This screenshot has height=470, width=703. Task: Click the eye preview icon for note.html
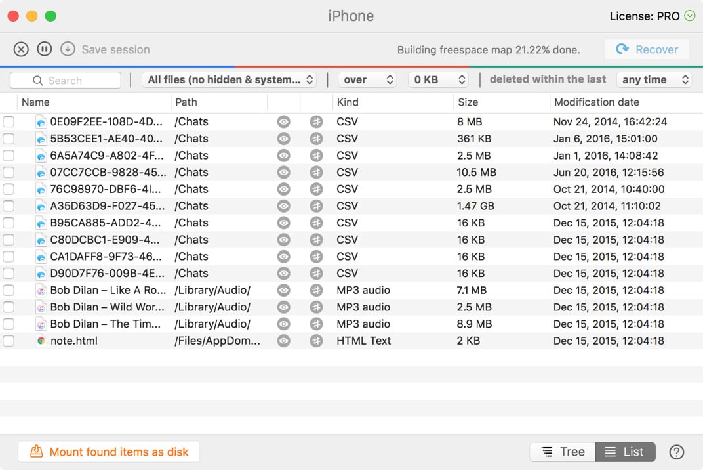(x=283, y=341)
